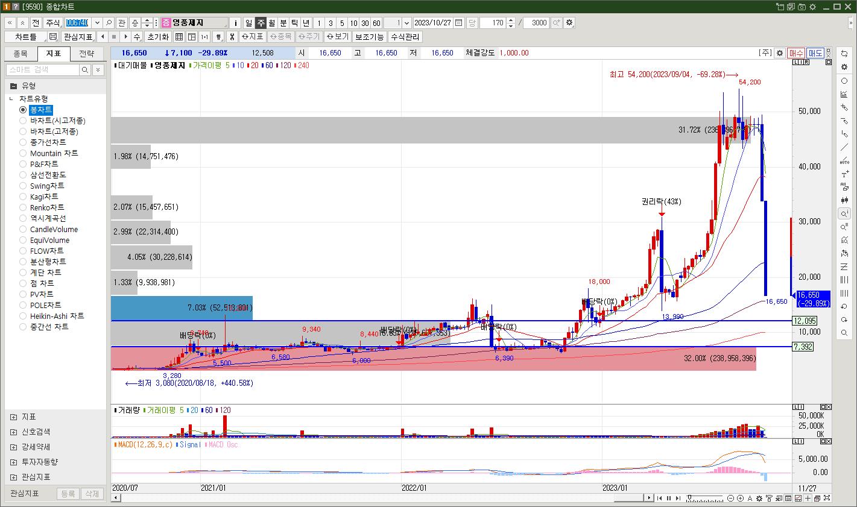Expand the smart search options chevron
This screenshot has width=857, height=507.
[98, 70]
